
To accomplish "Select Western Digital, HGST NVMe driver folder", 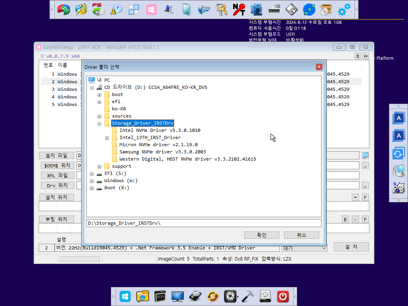I will (188, 159).
